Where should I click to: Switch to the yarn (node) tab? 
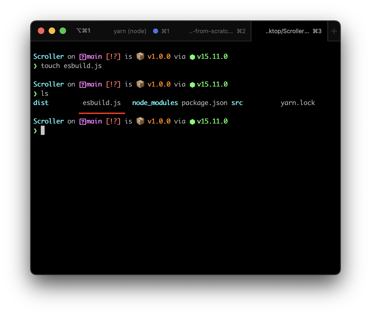click(130, 31)
